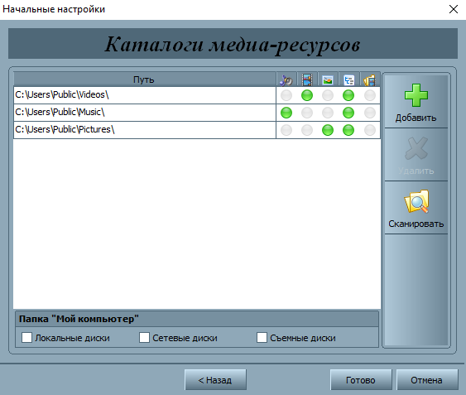Toggle film indicator for Videos folder row
466x395 pixels.
click(307, 95)
